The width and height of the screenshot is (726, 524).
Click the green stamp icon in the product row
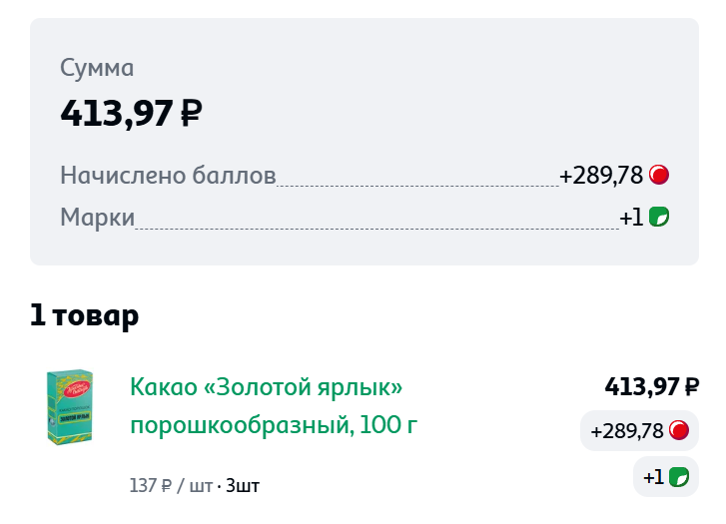point(679,477)
